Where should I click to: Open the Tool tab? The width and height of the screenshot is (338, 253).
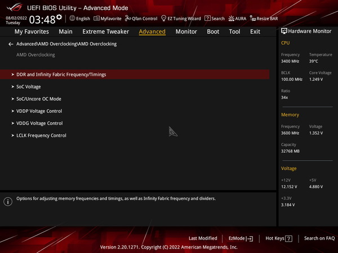[234, 31]
